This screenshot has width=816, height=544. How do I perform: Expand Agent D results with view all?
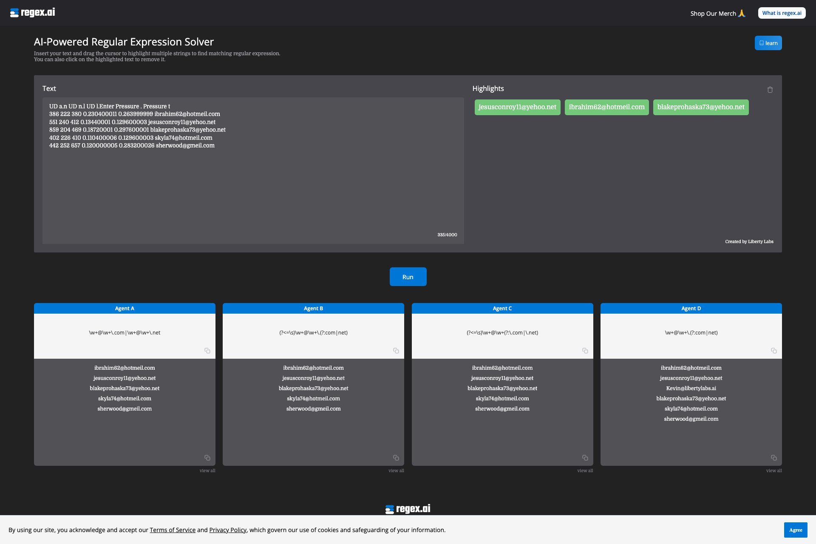[x=774, y=470]
